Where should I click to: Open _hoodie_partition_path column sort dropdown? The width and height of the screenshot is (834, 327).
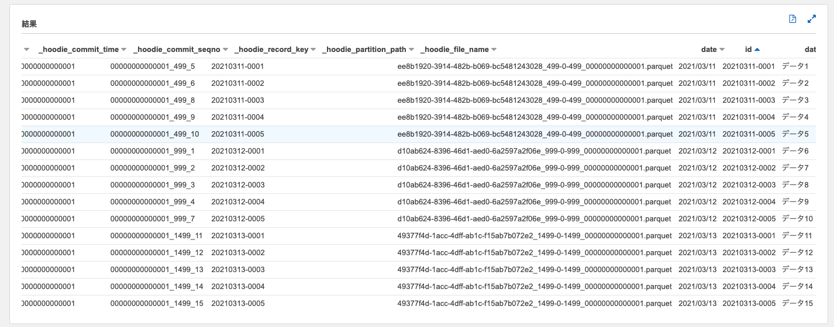coord(411,50)
